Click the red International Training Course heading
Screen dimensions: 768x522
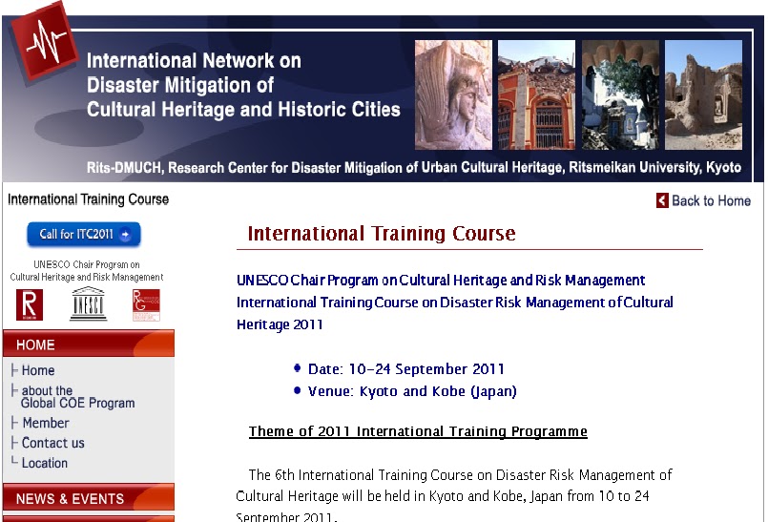click(x=382, y=233)
